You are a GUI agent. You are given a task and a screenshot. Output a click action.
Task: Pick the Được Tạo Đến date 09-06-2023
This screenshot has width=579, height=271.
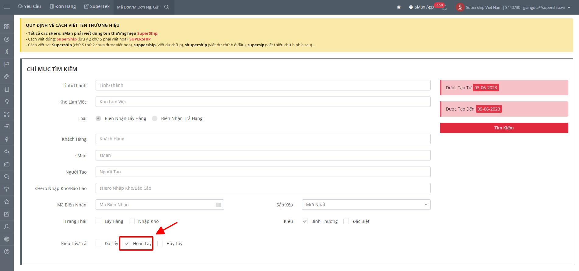(x=489, y=109)
